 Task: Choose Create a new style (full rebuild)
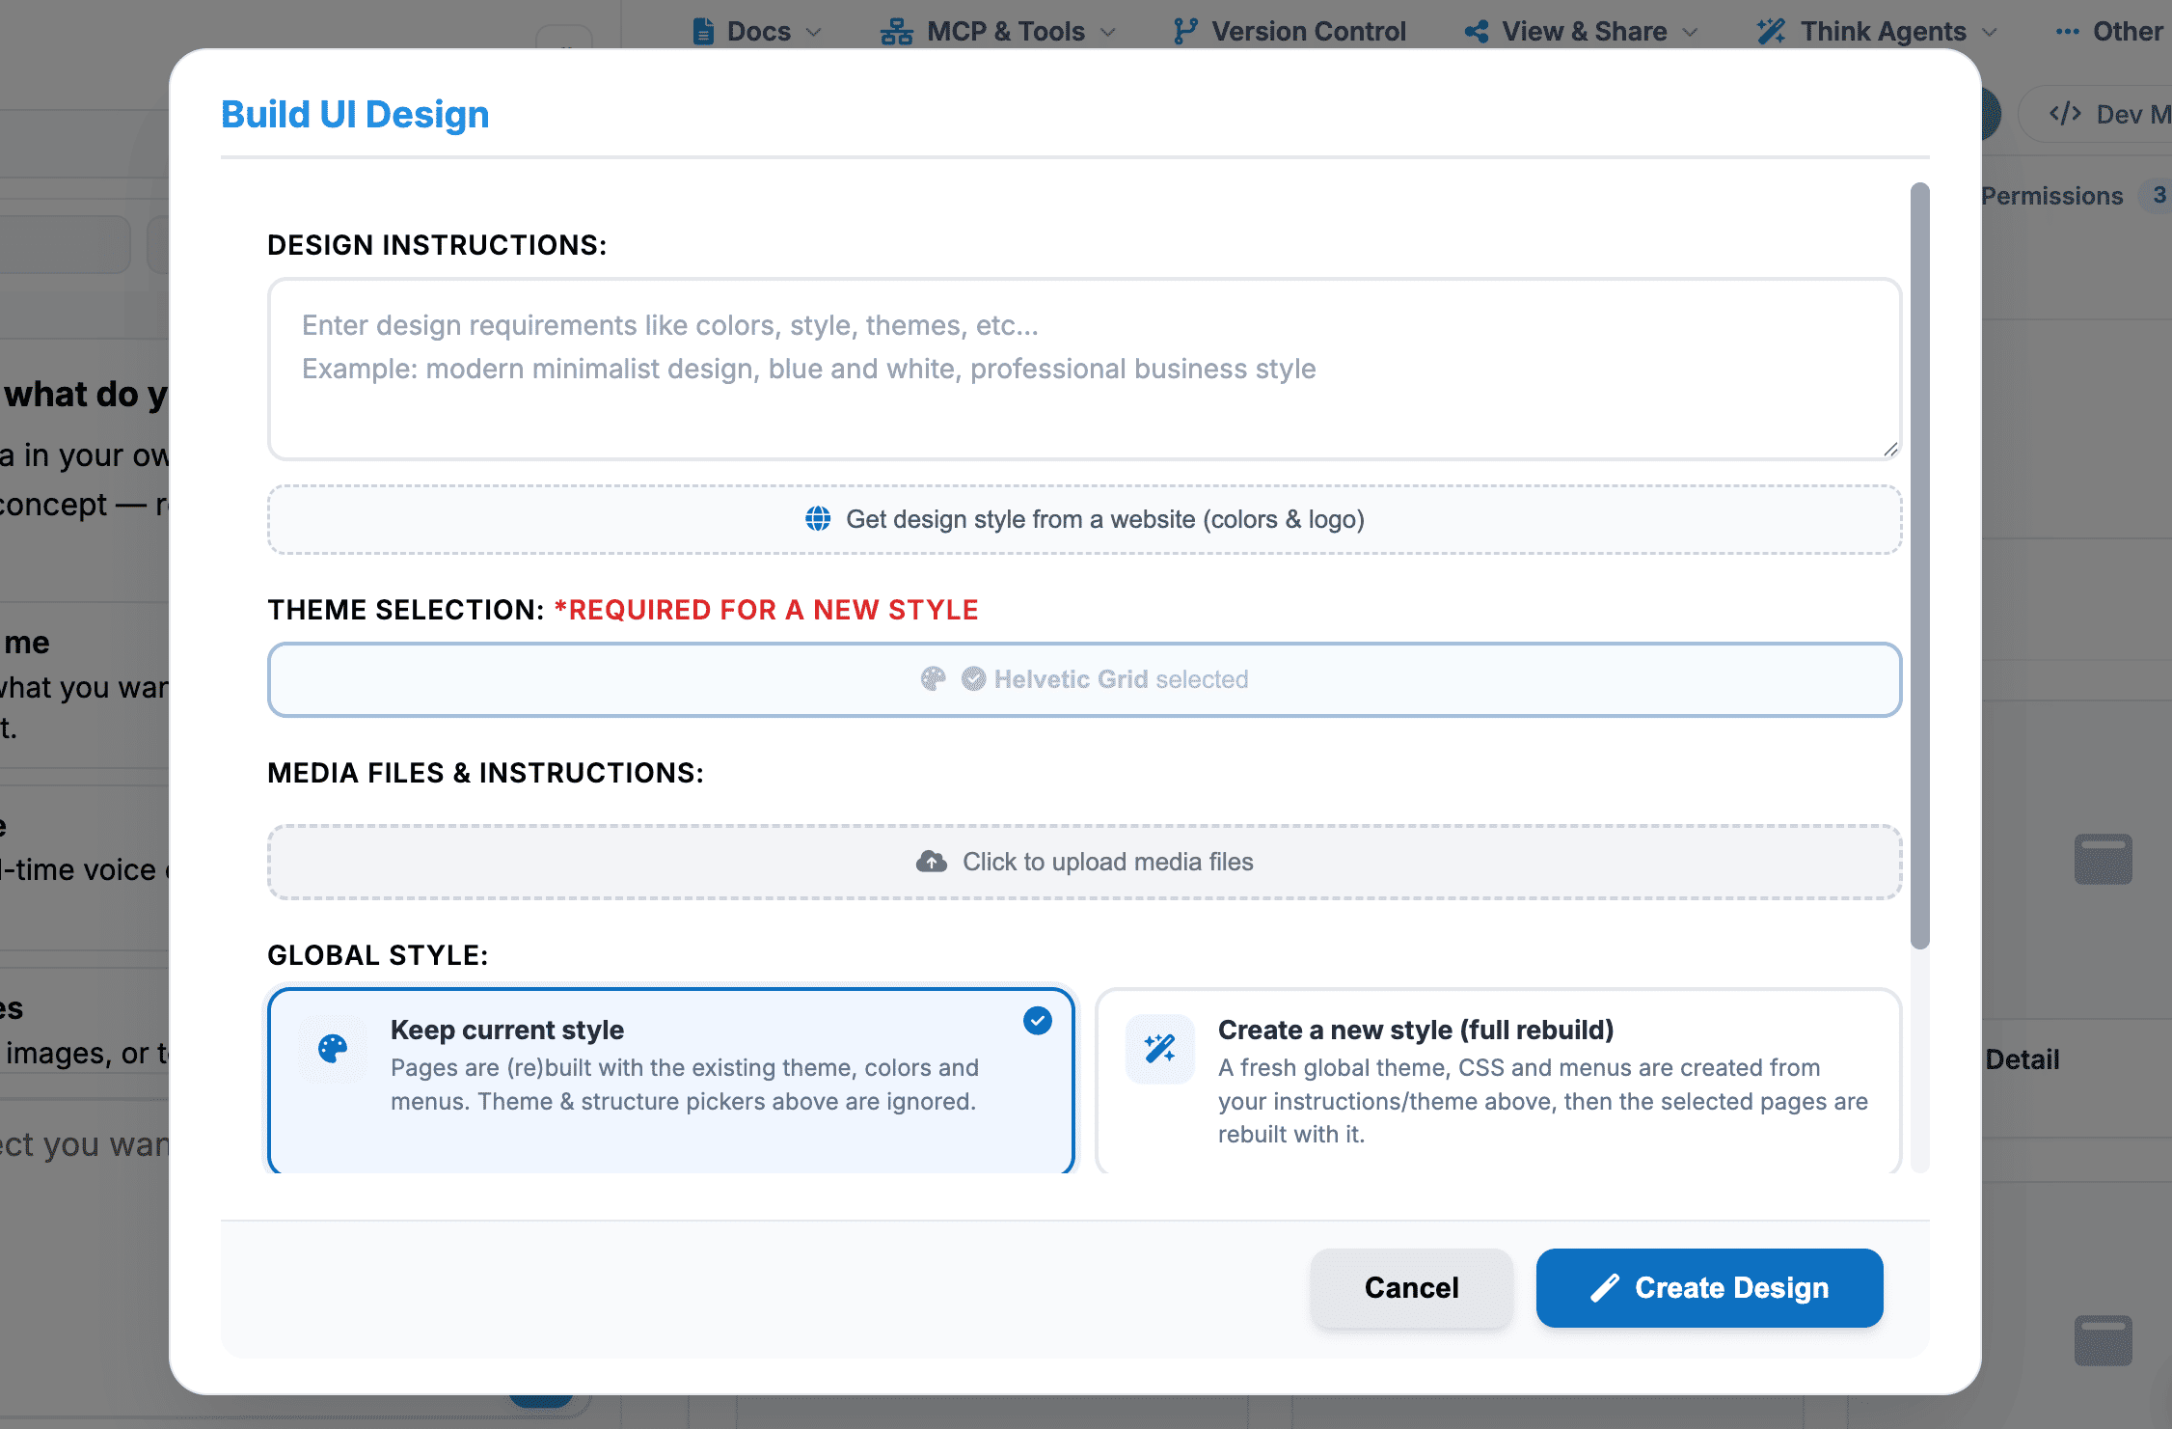tap(1499, 1081)
